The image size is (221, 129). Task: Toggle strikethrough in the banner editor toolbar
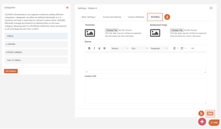click(x=104, y=48)
